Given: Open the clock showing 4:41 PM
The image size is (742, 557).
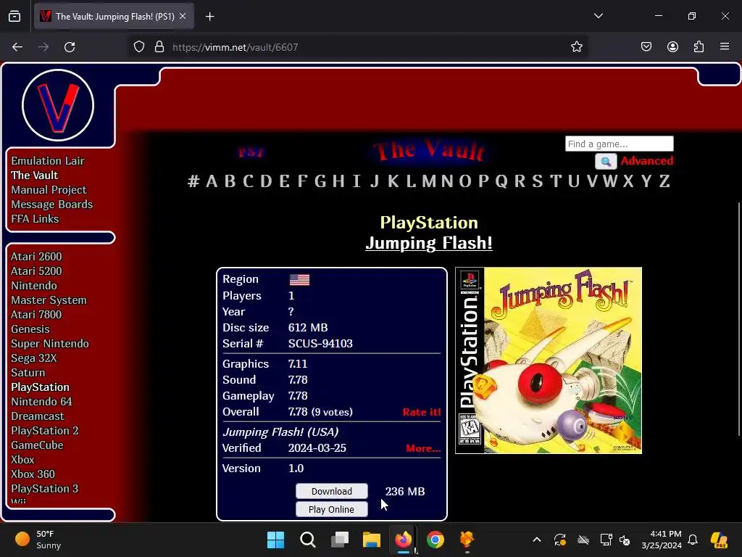Looking at the screenshot, I should (662, 540).
